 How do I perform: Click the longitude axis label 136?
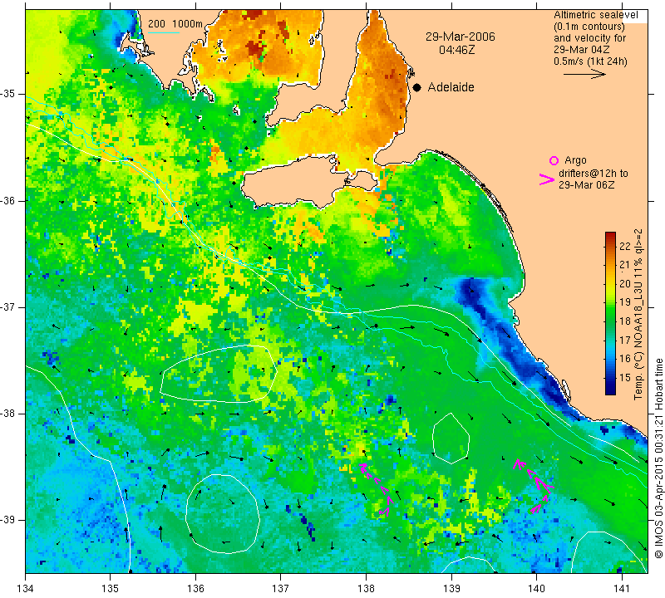coord(195,588)
